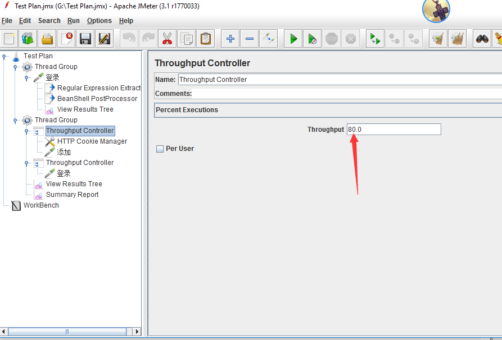Click the tree panel horizontal scrollbar thumb

tap(67, 332)
